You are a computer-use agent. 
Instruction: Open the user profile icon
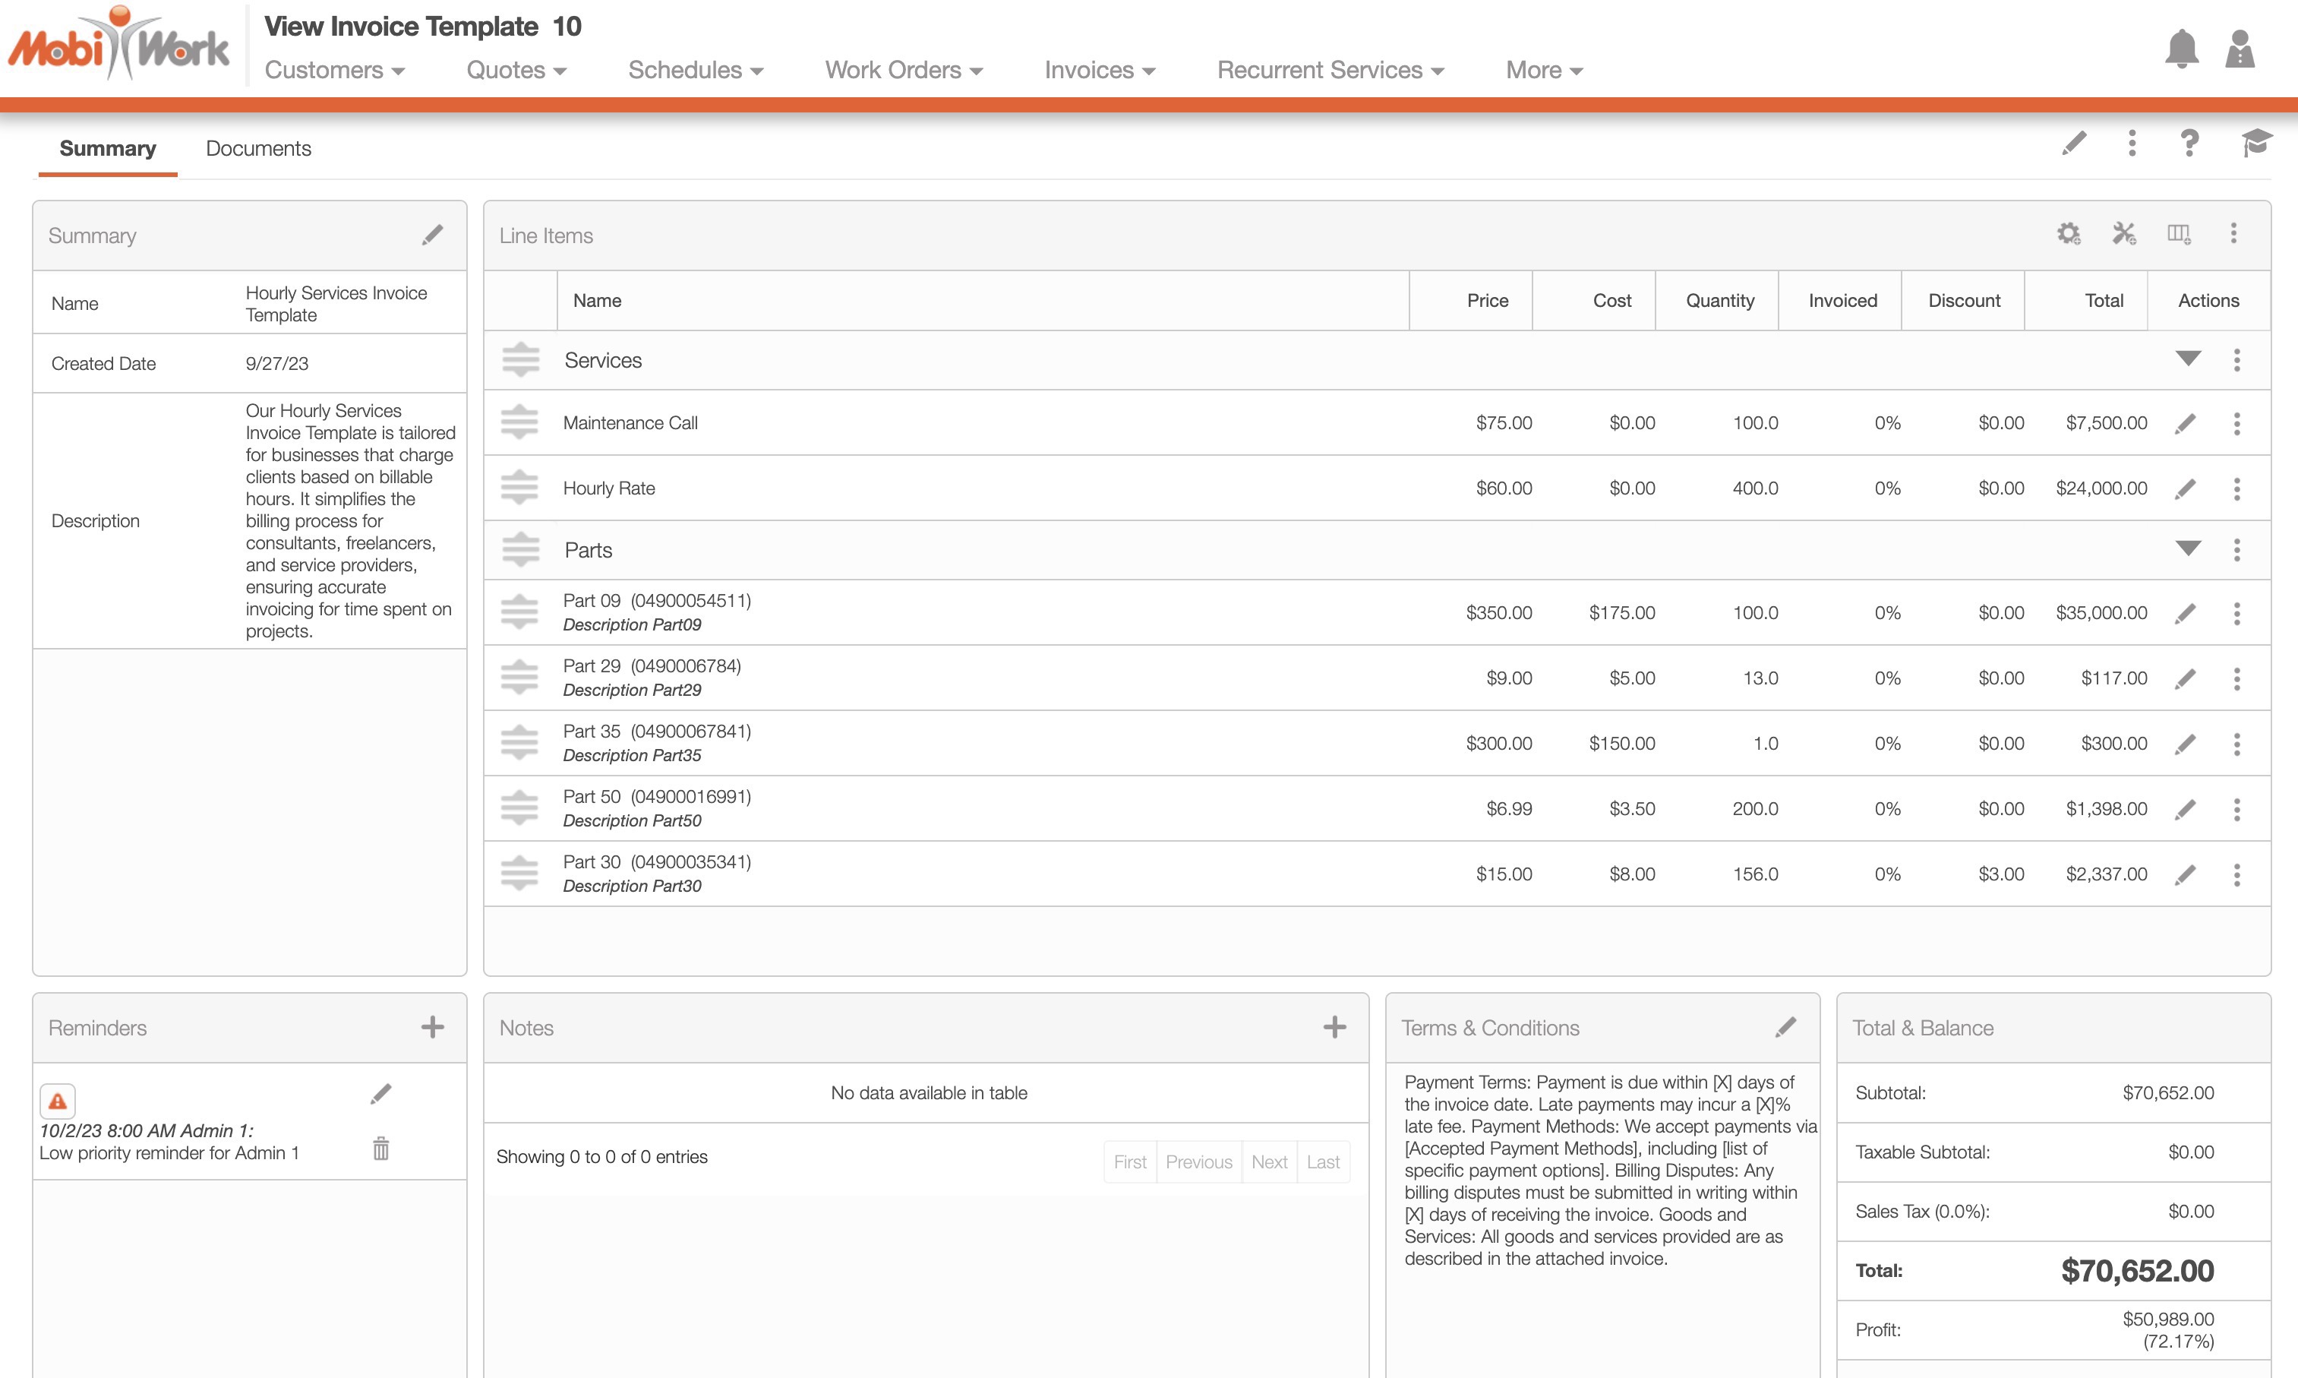tap(2240, 49)
